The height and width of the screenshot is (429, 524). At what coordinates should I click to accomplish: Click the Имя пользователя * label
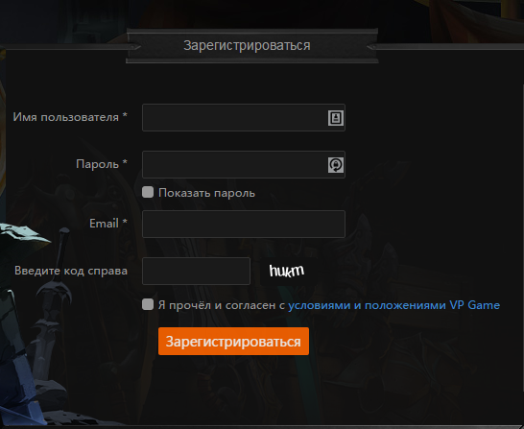point(70,117)
